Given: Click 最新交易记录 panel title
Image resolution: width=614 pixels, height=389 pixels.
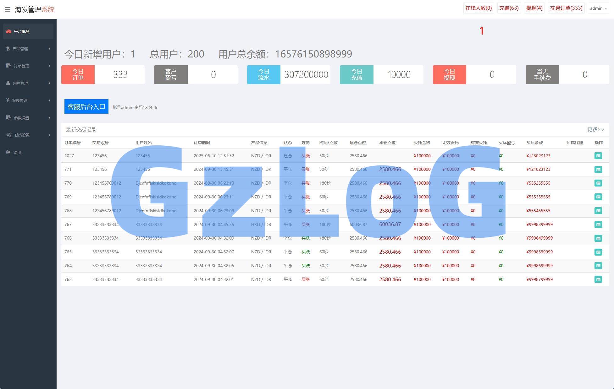Looking at the screenshot, I should pyautogui.click(x=81, y=129).
